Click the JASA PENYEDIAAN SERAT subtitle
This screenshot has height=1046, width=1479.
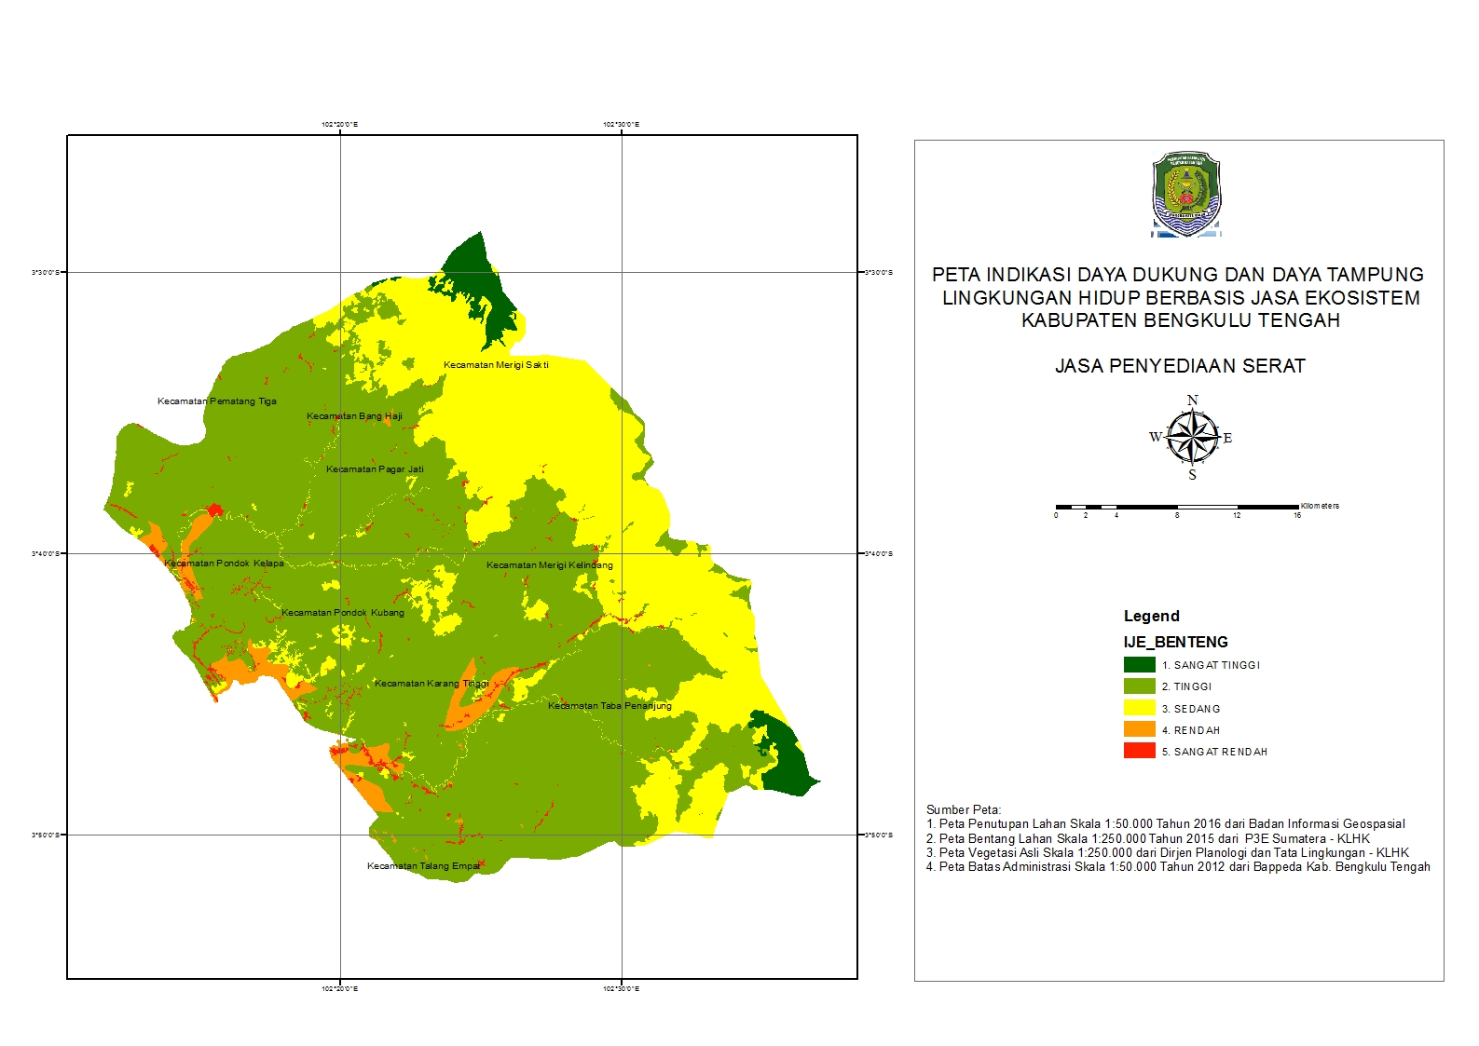pos(1180,367)
